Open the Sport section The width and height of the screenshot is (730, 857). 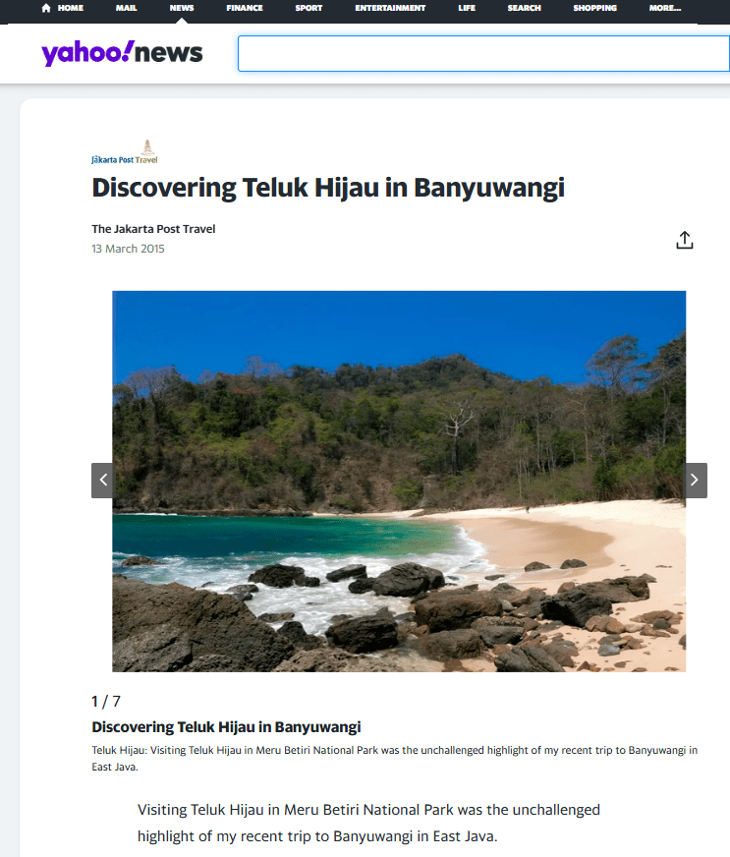[x=309, y=8]
